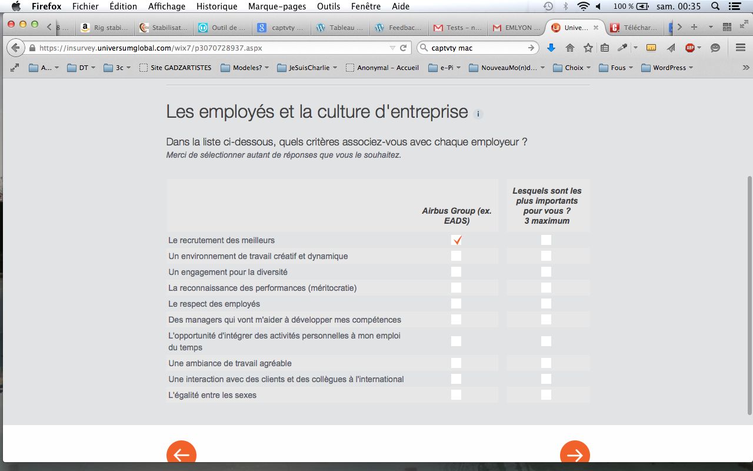Open Spotlight search in macOS menu bar
This screenshot has width=753, height=471.
tap(715, 6)
